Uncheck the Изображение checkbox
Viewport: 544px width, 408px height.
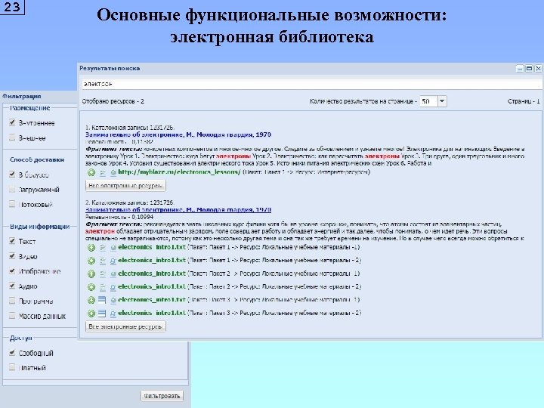coord(12,271)
